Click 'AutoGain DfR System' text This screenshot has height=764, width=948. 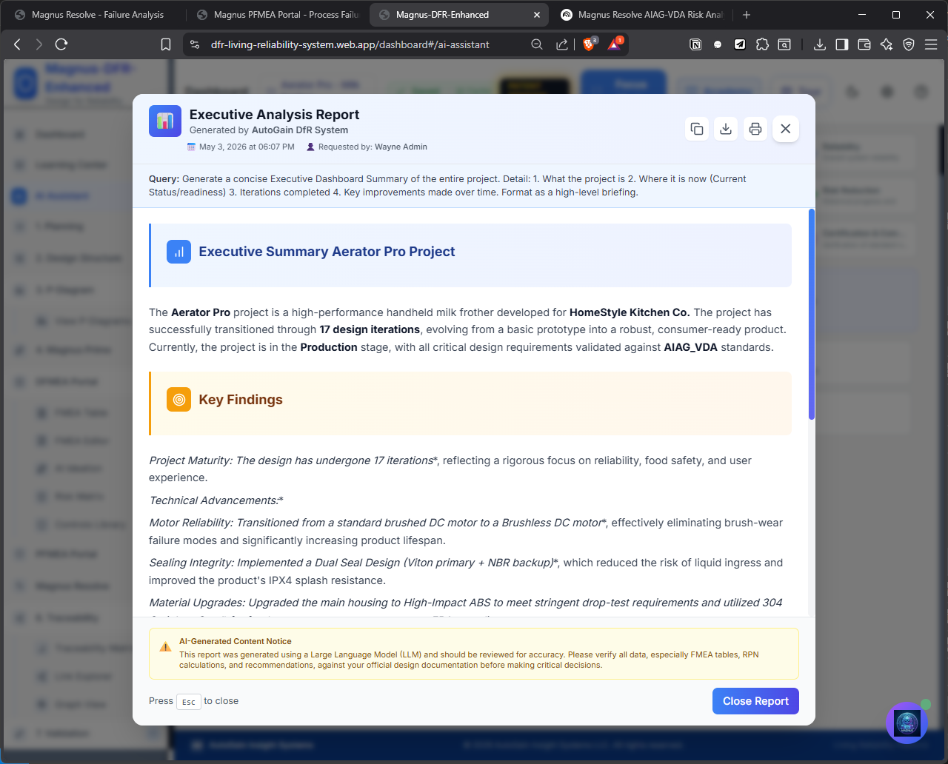pyautogui.click(x=300, y=130)
